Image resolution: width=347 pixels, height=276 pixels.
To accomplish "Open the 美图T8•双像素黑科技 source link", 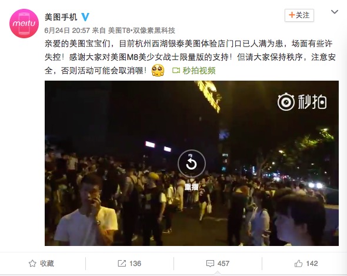I will click(x=141, y=31).
